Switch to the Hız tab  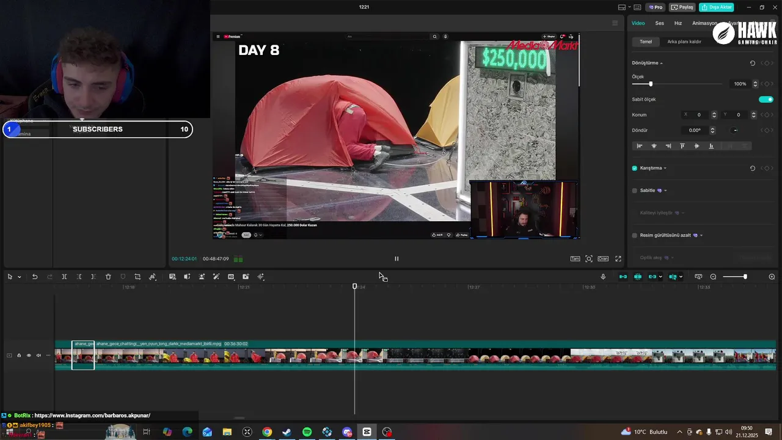coord(678,23)
